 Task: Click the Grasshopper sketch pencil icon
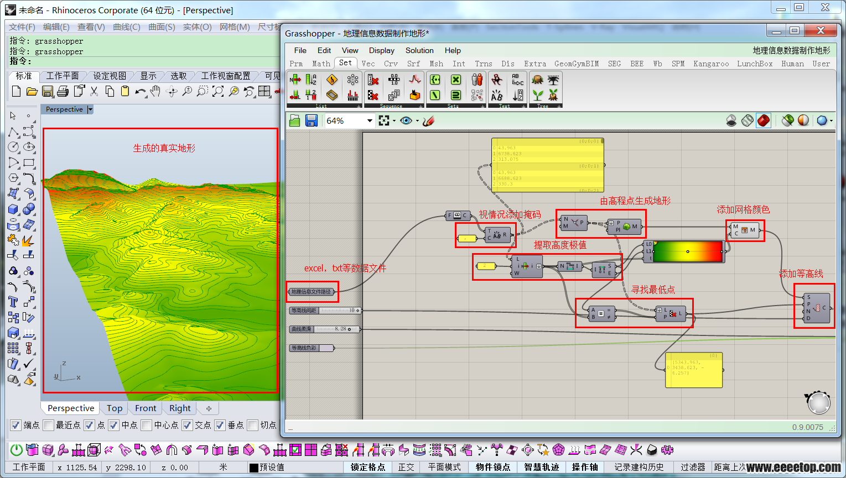click(x=428, y=120)
